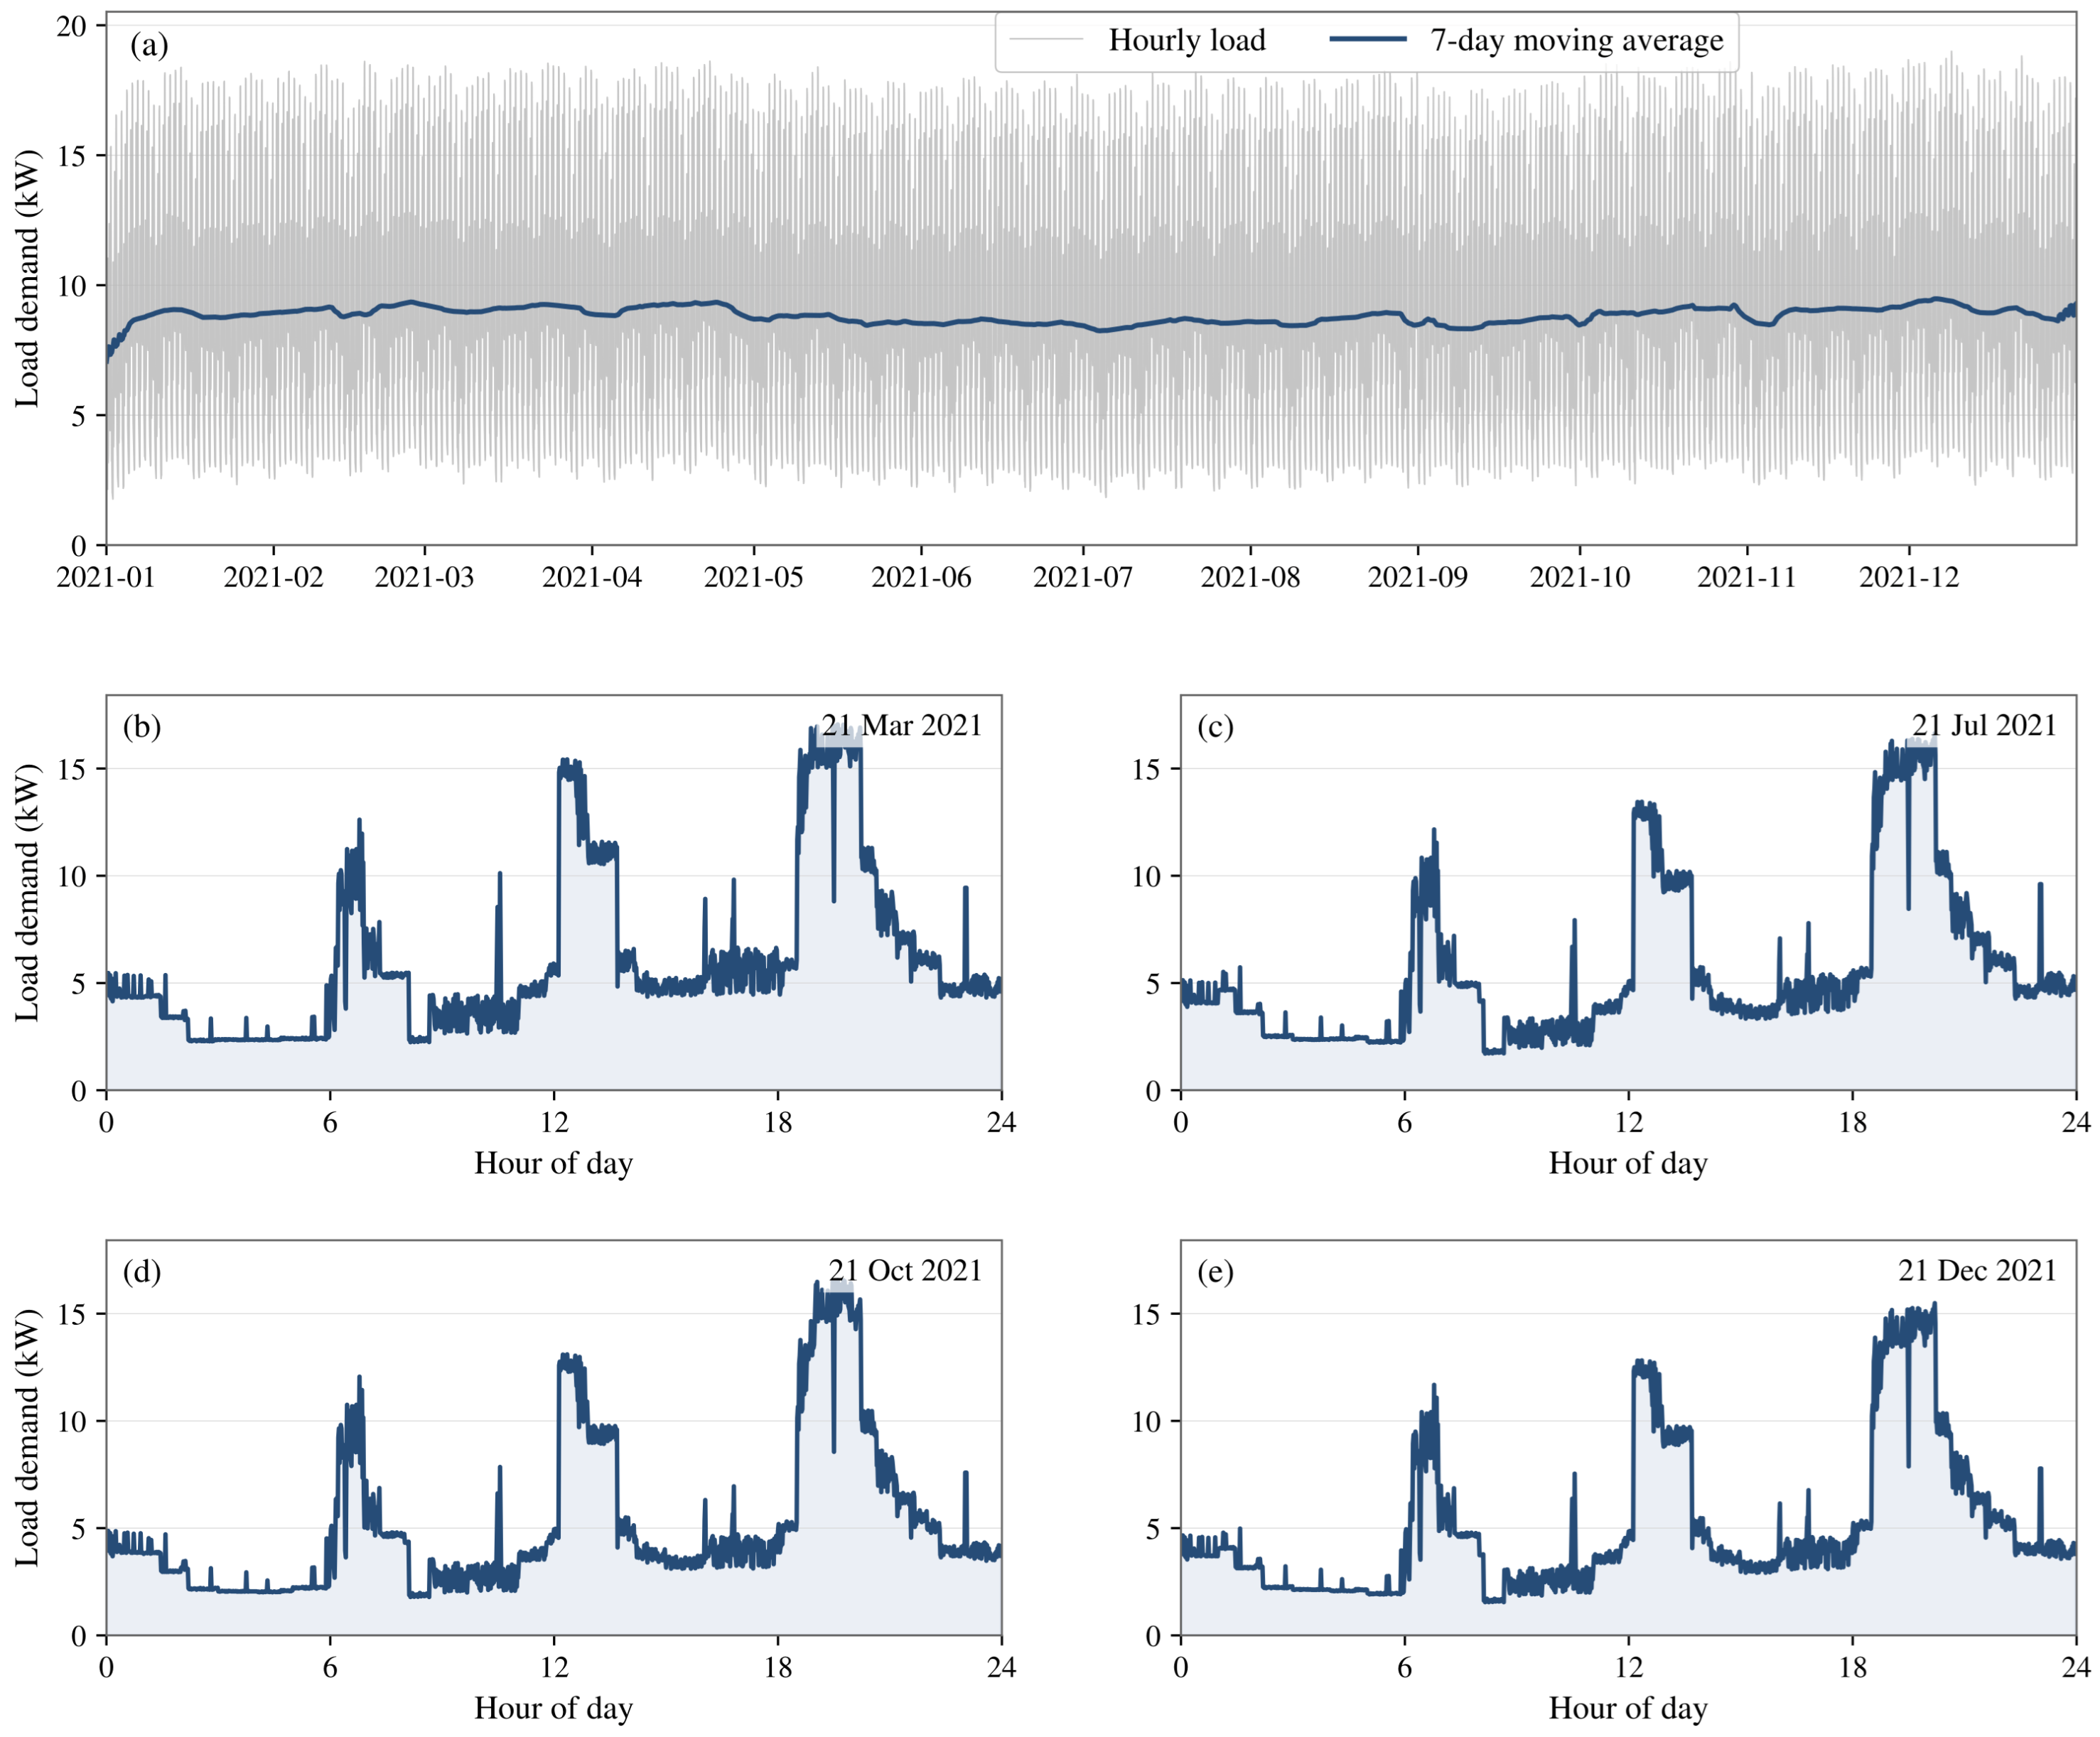Click the panel (a) label
Screen dimensions: 2100x1737
[149, 45]
